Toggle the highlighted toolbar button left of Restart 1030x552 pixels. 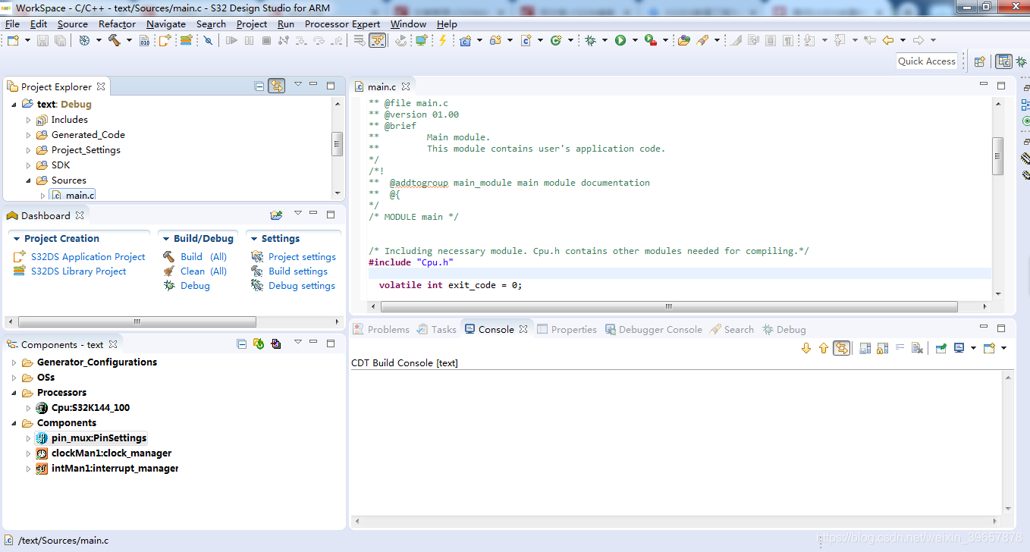click(x=377, y=40)
